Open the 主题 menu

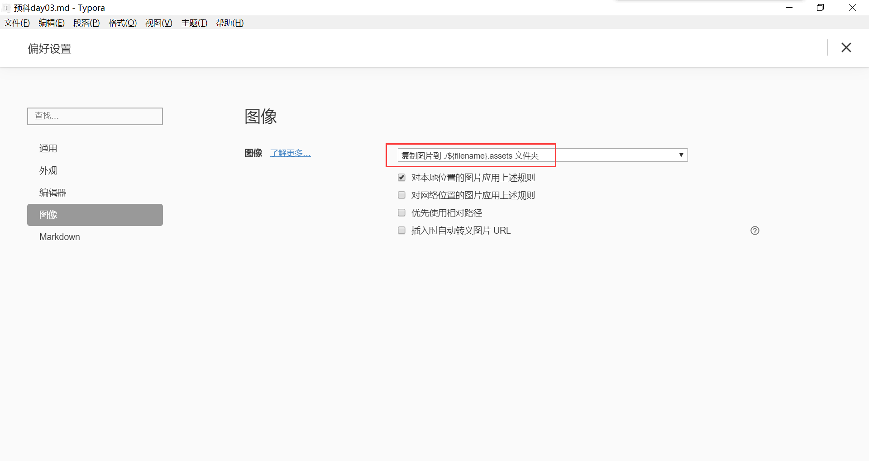click(x=194, y=23)
